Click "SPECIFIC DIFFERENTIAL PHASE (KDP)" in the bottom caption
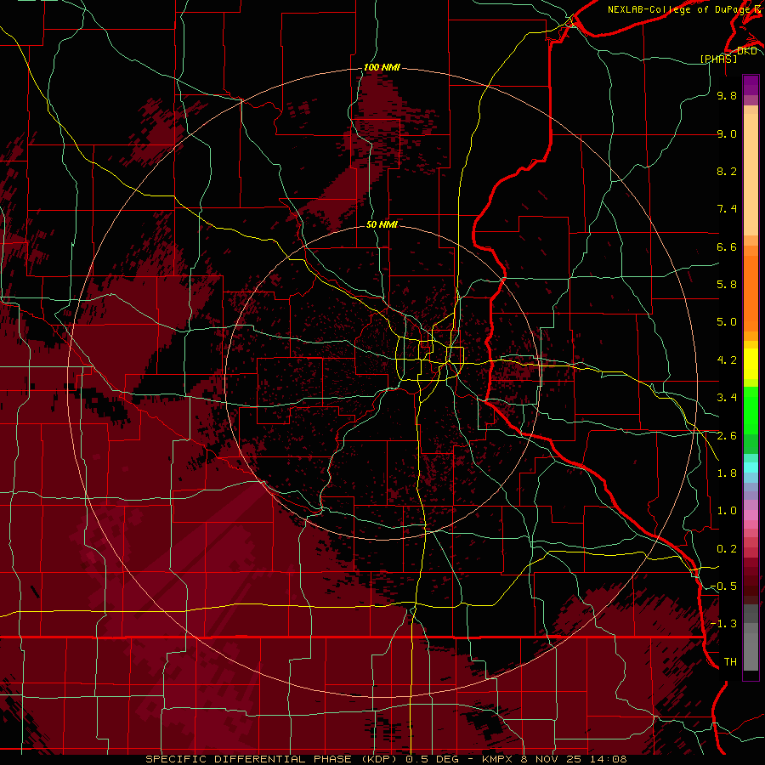This screenshot has width=765, height=765. (x=271, y=759)
